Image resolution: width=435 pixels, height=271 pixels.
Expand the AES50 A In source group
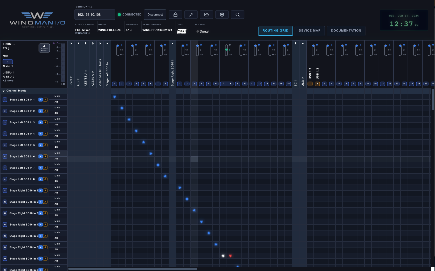click(93, 43)
